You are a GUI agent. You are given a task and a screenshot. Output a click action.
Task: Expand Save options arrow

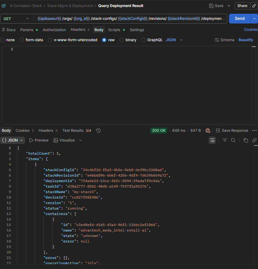pyautogui.click(x=229, y=6)
